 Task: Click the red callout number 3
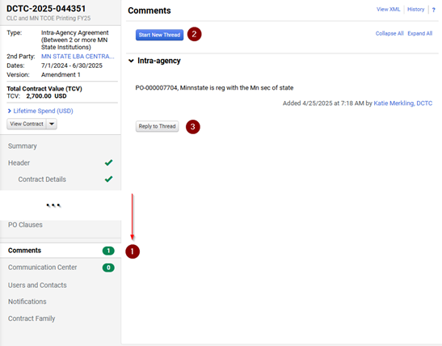coord(193,127)
